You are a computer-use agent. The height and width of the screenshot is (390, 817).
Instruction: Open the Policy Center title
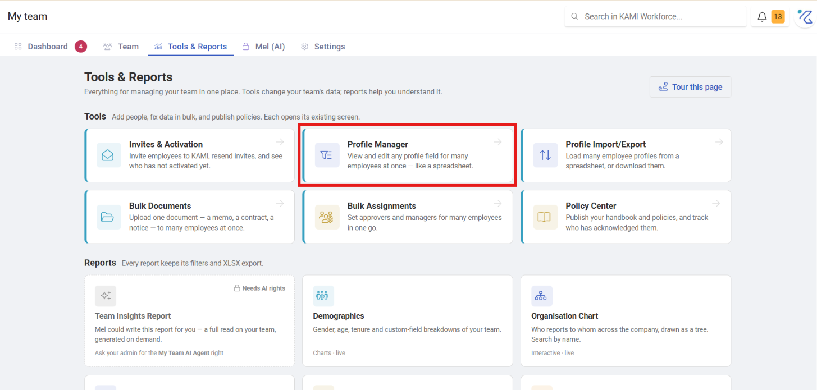point(591,206)
